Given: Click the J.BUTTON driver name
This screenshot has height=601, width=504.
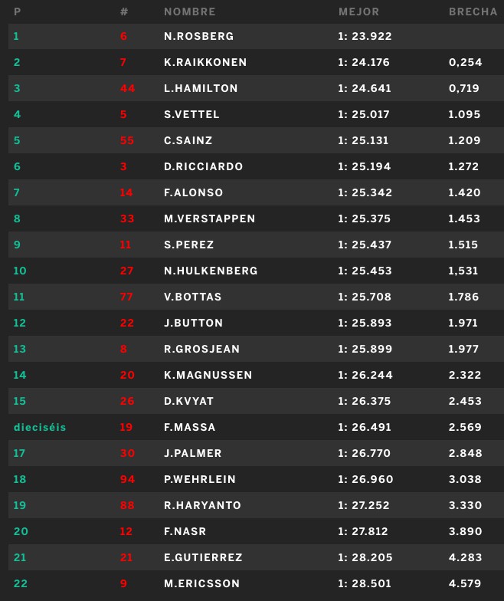Looking at the screenshot, I should [193, 323].
